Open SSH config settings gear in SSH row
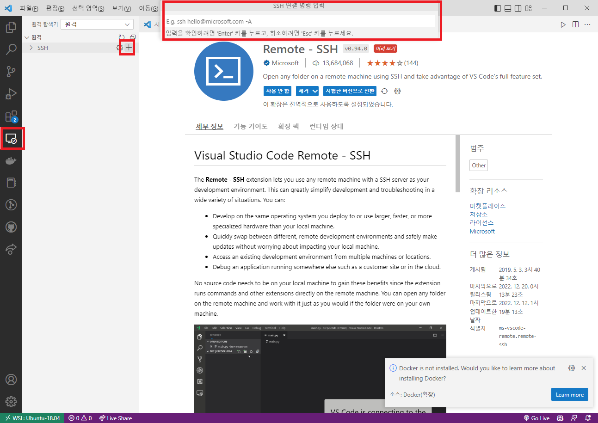Viewport: 598px width, 423px height. tap(119, 48)
